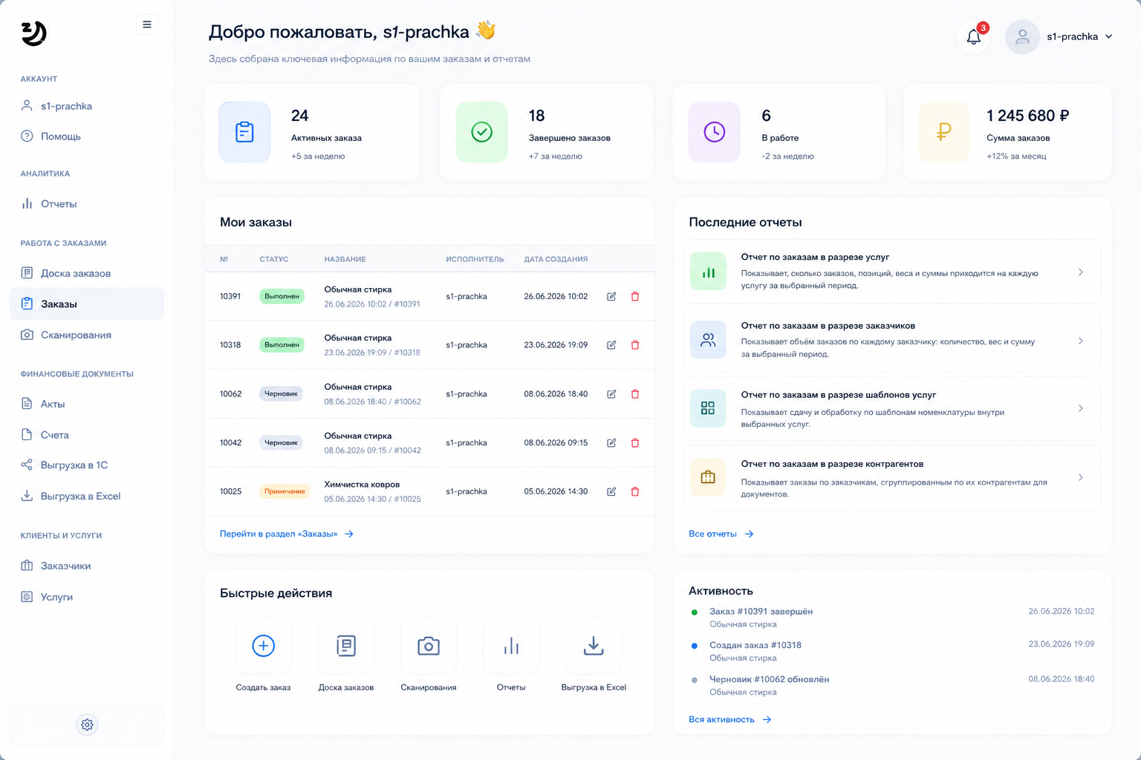Click the clock icon of В работе card
Viewport: 1141px width, 760px height.
[715, 132]
